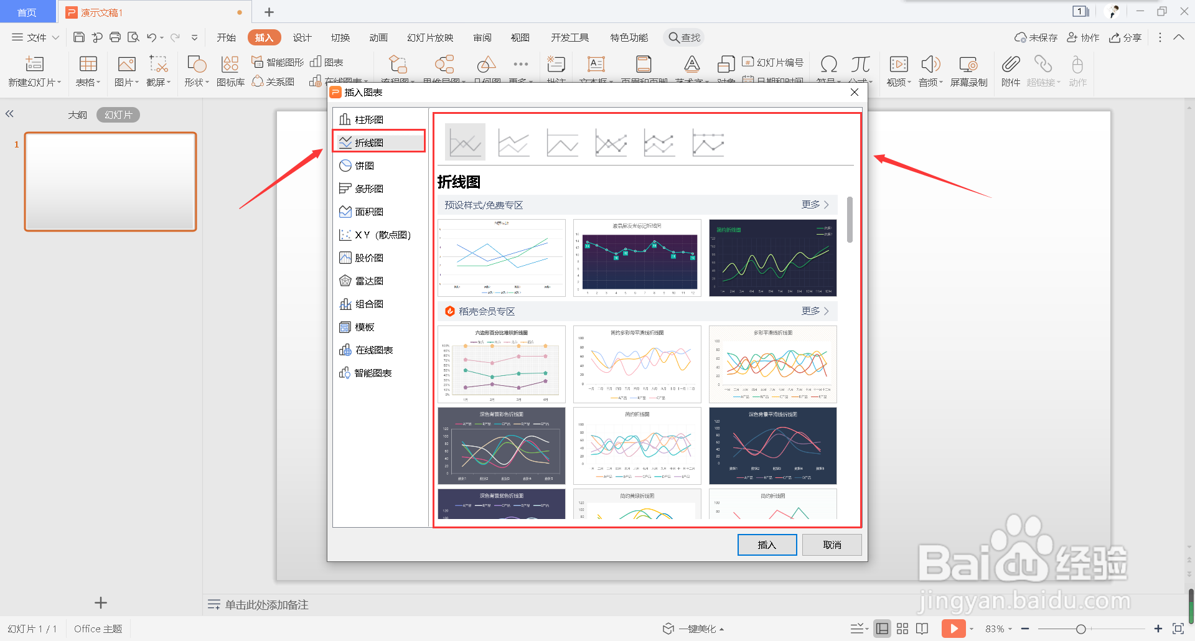Screen dimensions: 1195x641
Task: Click the 插入 button in dialog
Action: [767, 545]
